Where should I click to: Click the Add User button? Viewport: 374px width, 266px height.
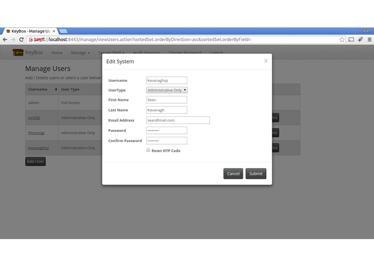point(36,162)
